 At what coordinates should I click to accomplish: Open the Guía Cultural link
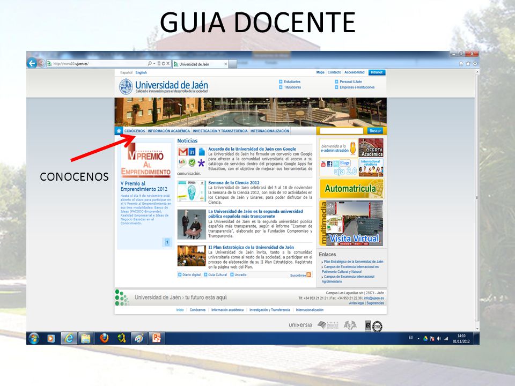[217, 274]
